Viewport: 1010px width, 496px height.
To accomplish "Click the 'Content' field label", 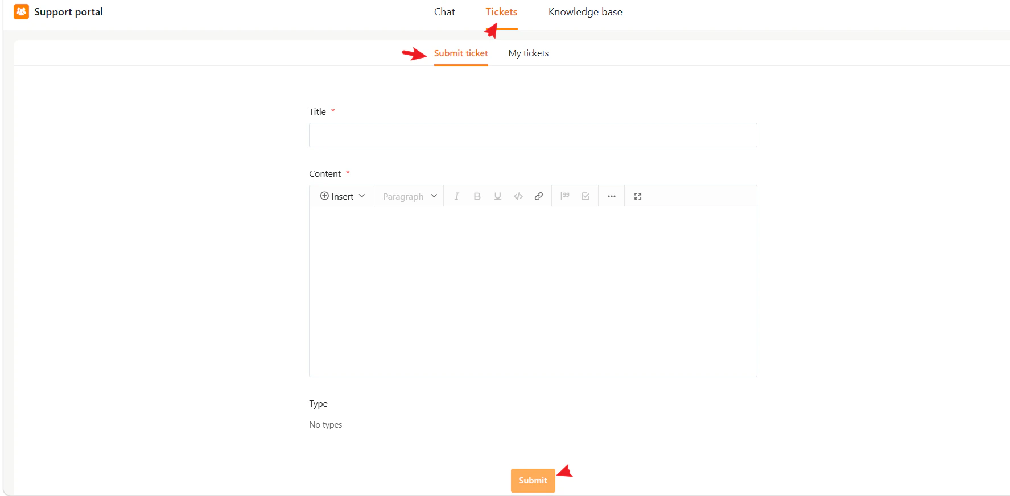I will click(x=325, y=174).
